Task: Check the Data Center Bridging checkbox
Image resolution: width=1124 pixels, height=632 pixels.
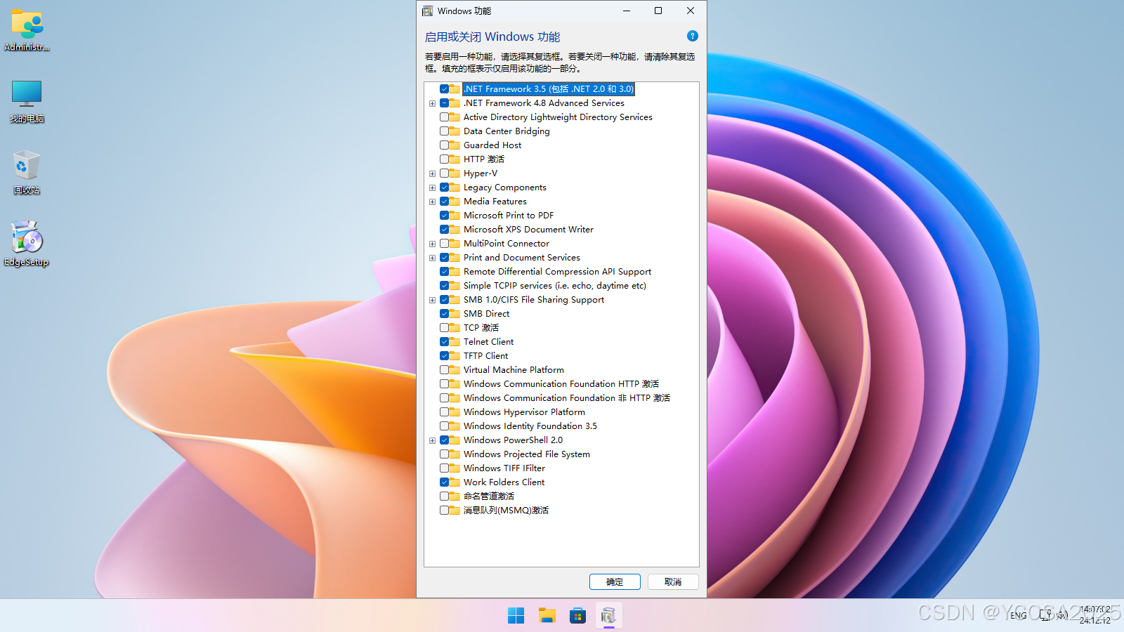Action: pos(445,131)
